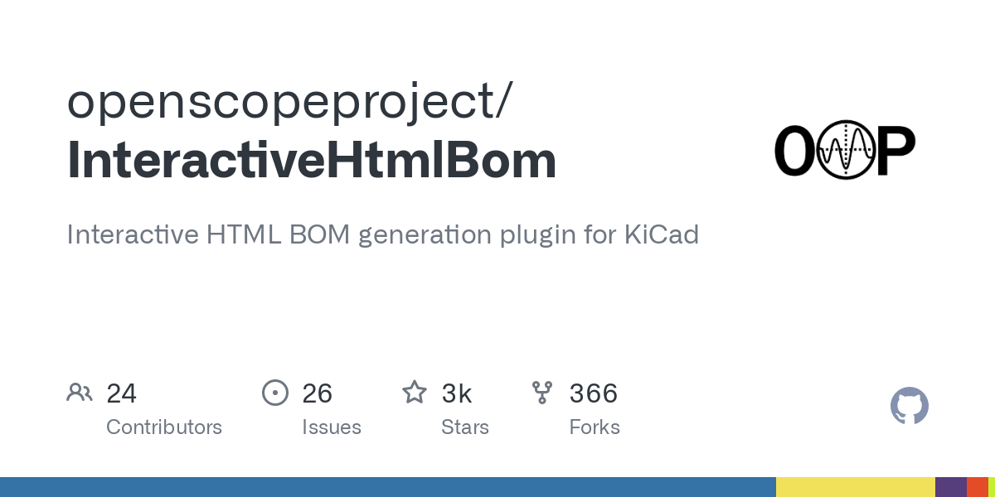The image size is (995, 497).
Task: Click the 24 contributors count
Action: coord(121,393)
